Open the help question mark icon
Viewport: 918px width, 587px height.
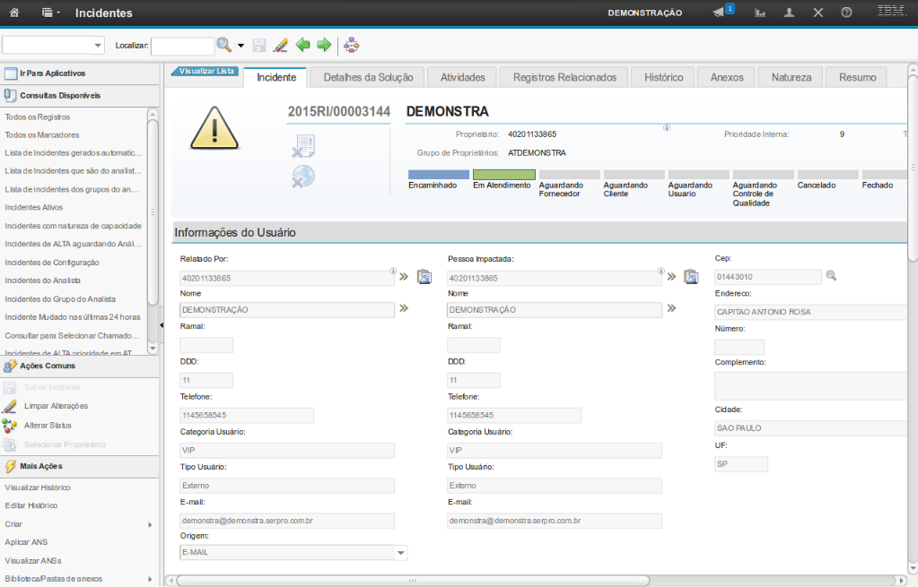846,13
